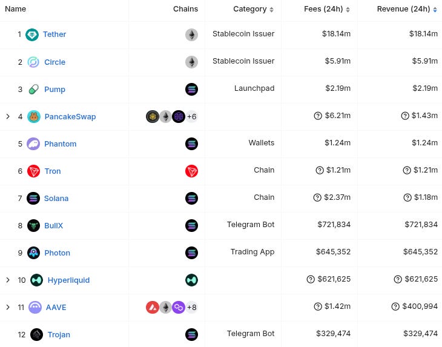Click the Trojan horse logo icon
The image size is (442, 347).
point(37,335)
